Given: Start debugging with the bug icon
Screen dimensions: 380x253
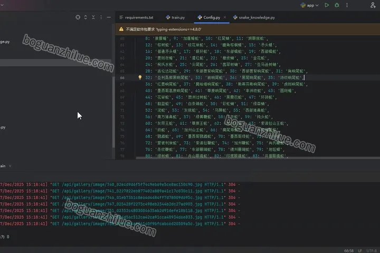Looking at the screenshot, I should pos(337,5).
